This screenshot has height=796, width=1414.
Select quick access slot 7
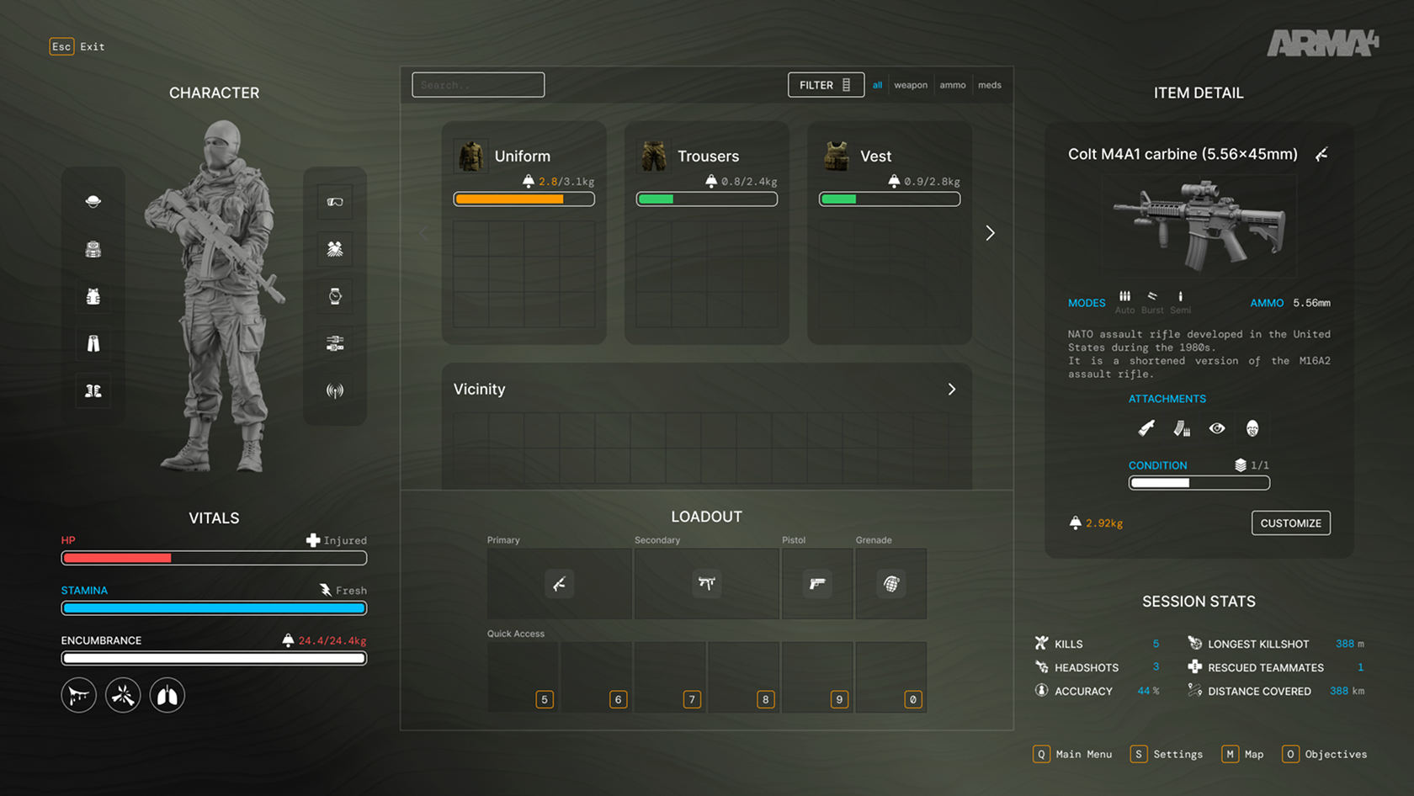pos(670,677)
